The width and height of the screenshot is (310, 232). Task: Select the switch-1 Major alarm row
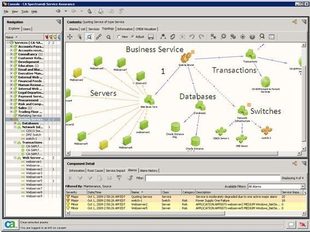point(185,200)
